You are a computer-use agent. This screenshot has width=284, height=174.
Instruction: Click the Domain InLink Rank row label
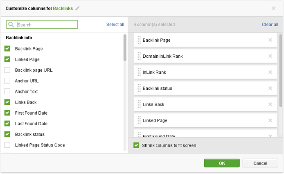click(162, 56)
